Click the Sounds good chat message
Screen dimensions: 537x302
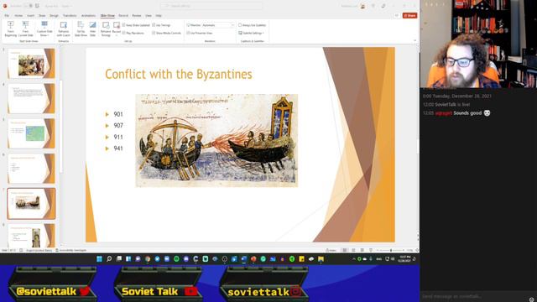click(467, 113)
